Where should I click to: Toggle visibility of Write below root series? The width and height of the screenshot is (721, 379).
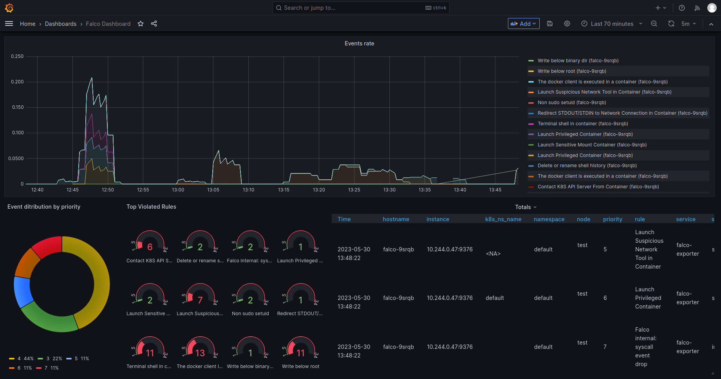571,71
